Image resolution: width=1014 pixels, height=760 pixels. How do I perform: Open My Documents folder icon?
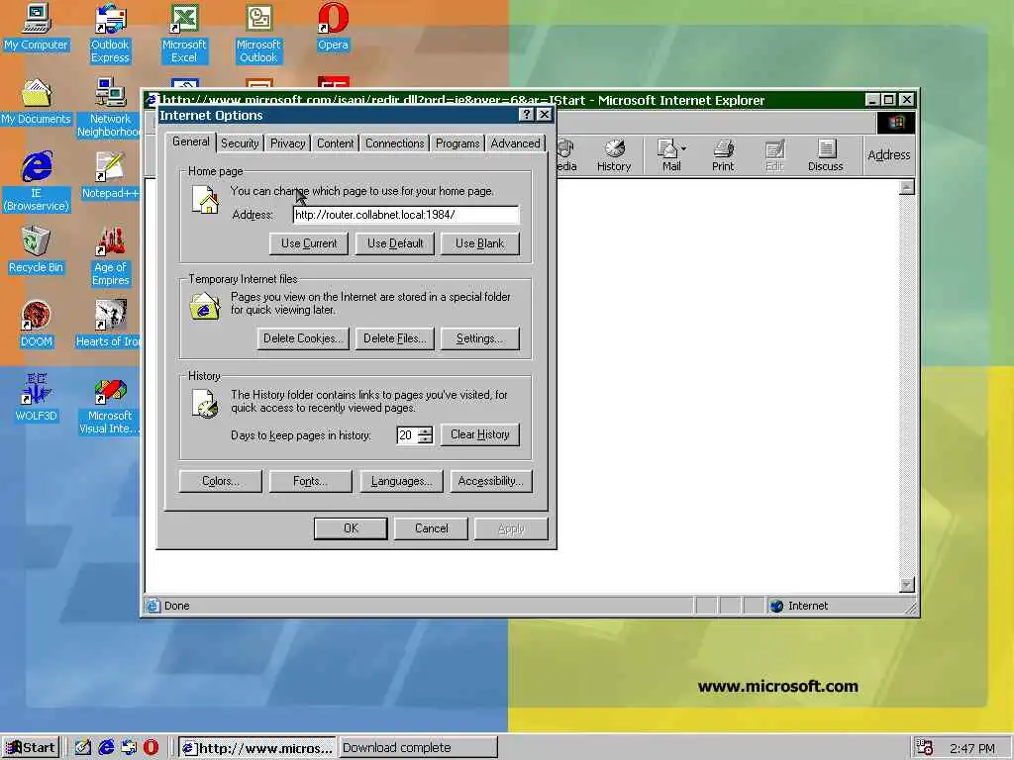click(37, 102)
